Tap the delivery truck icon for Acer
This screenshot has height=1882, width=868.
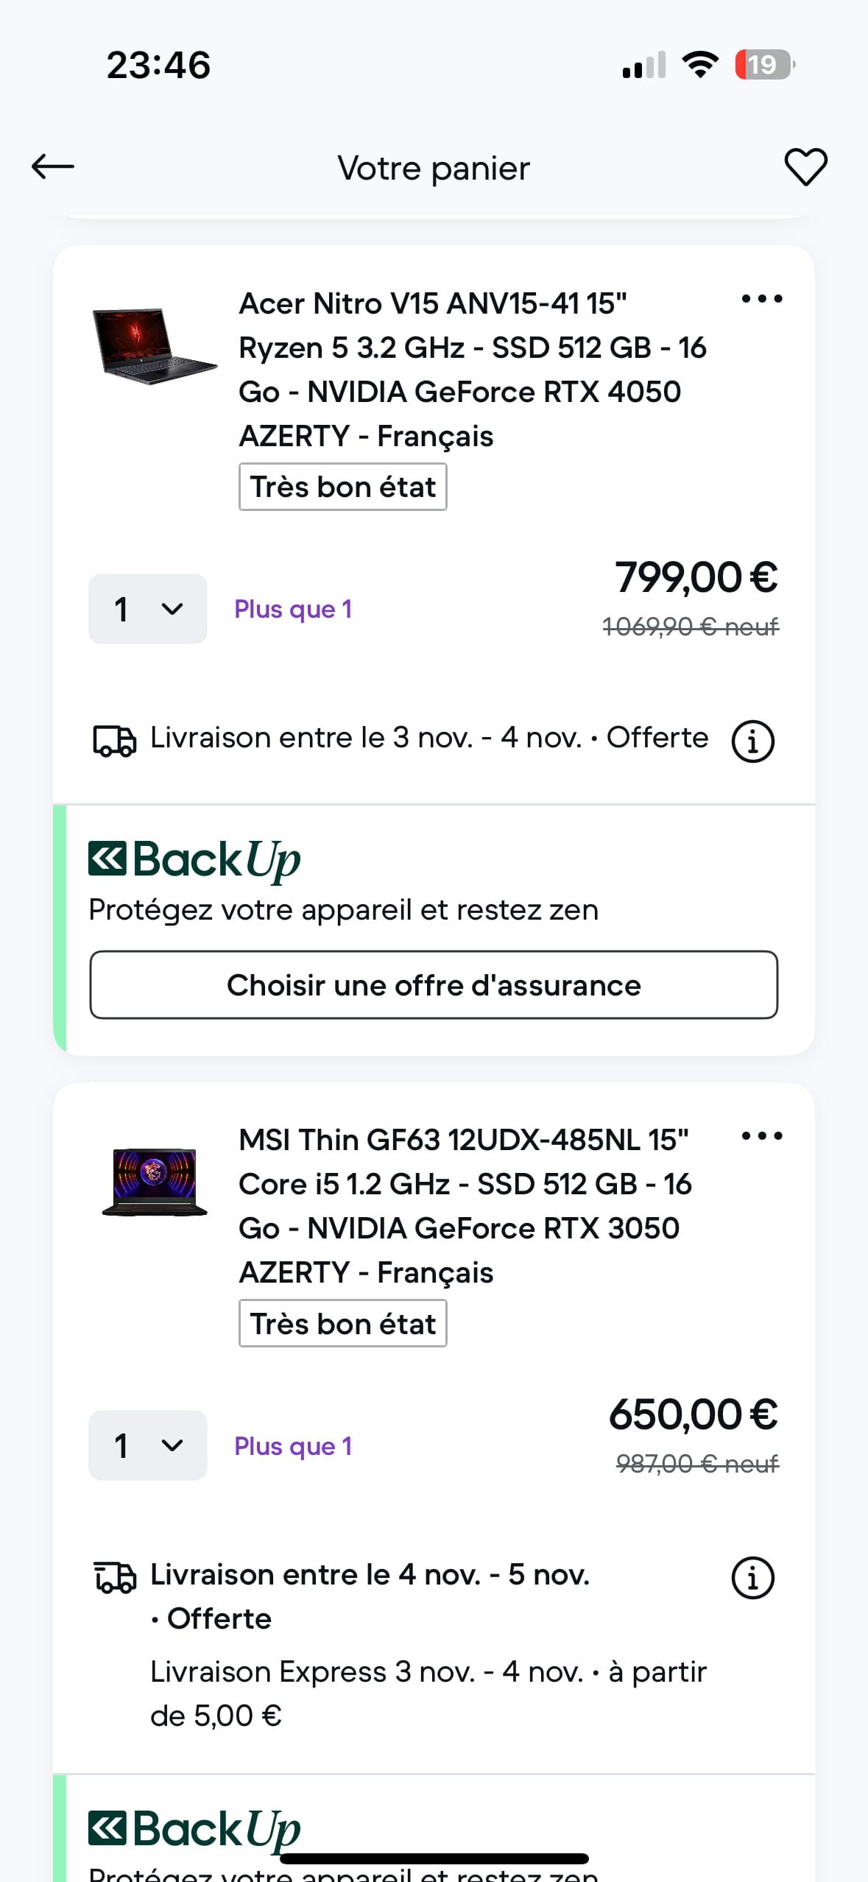(114, 741)
